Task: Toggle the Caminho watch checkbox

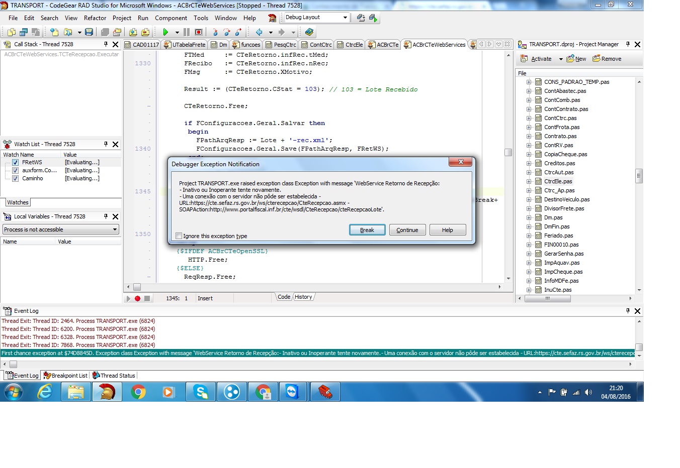Action: coord(16,178)
